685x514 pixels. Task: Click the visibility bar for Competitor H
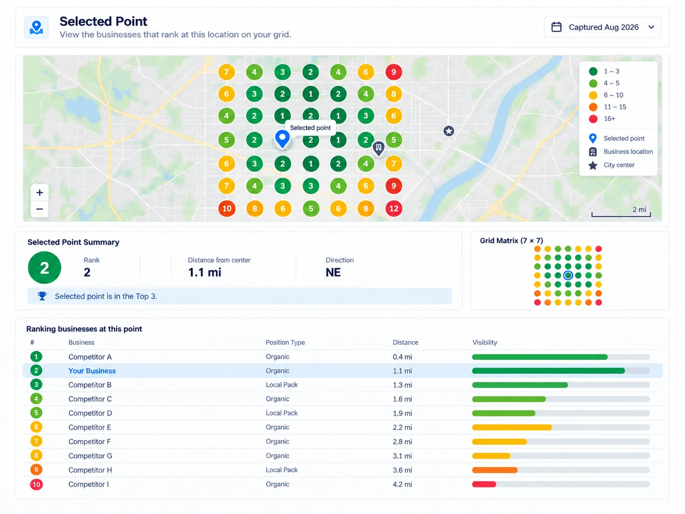[x=561, y=470]
